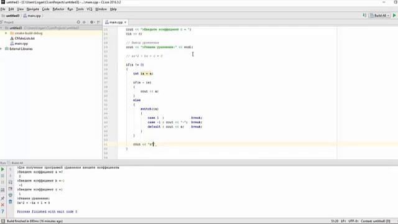Click the red X close icon in Run panel

point(2,205)
